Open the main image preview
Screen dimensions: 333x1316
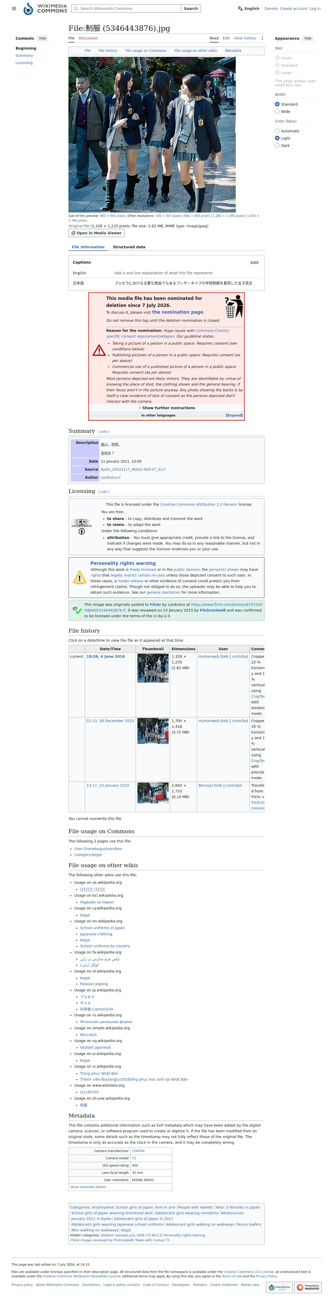[152, 134]
